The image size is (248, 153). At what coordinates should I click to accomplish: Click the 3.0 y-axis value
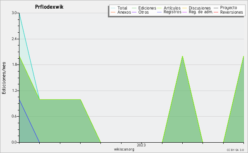pyautogui.click(x=14, y=13)
